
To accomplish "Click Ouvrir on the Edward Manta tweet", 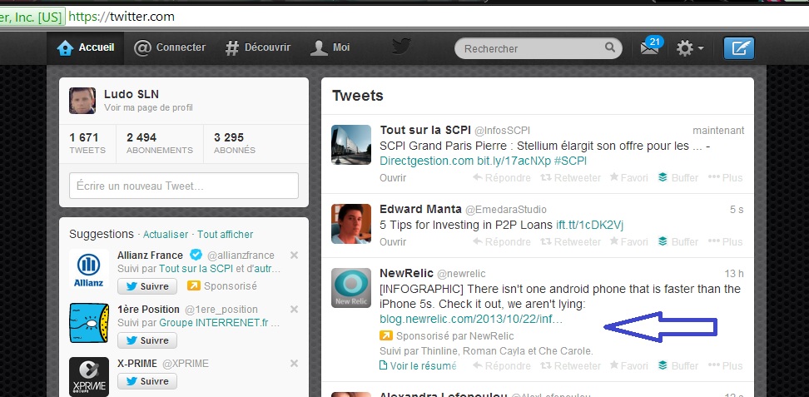I will (393, 241).
